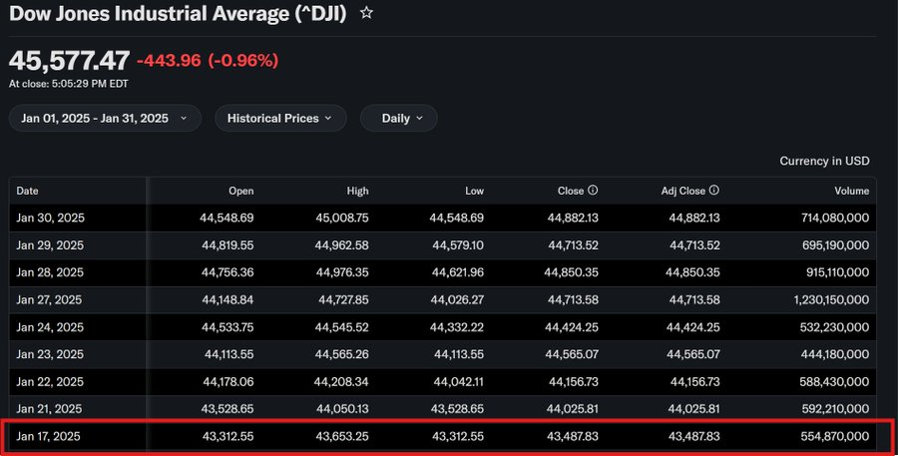
Task: Click the (-0.96%) percent change
Action: point(242,60)
